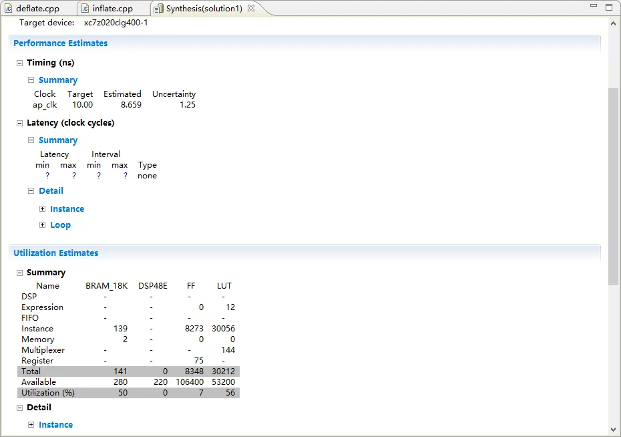Image resolution: width=621 pixels, height=437 pixels.
Task: Click the Performance Estimates header
Action: pos(61,43)
